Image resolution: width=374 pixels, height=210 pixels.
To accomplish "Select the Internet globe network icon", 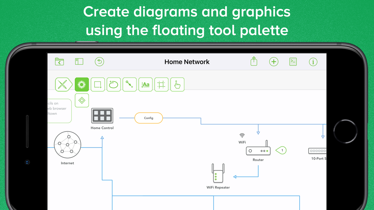I will point(67,145).
